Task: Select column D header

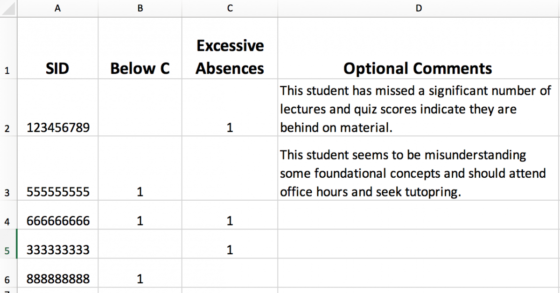Action: pos(418,8)
